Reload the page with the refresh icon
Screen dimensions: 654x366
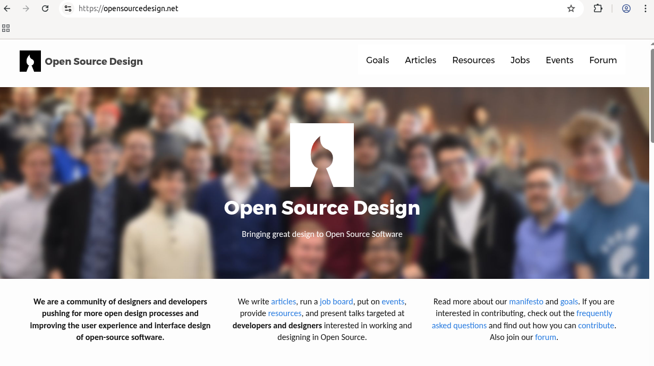45,8
